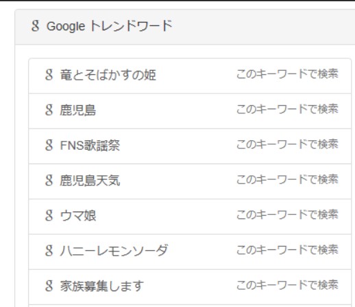Select the ウマ娘 trend keyword

78,216
